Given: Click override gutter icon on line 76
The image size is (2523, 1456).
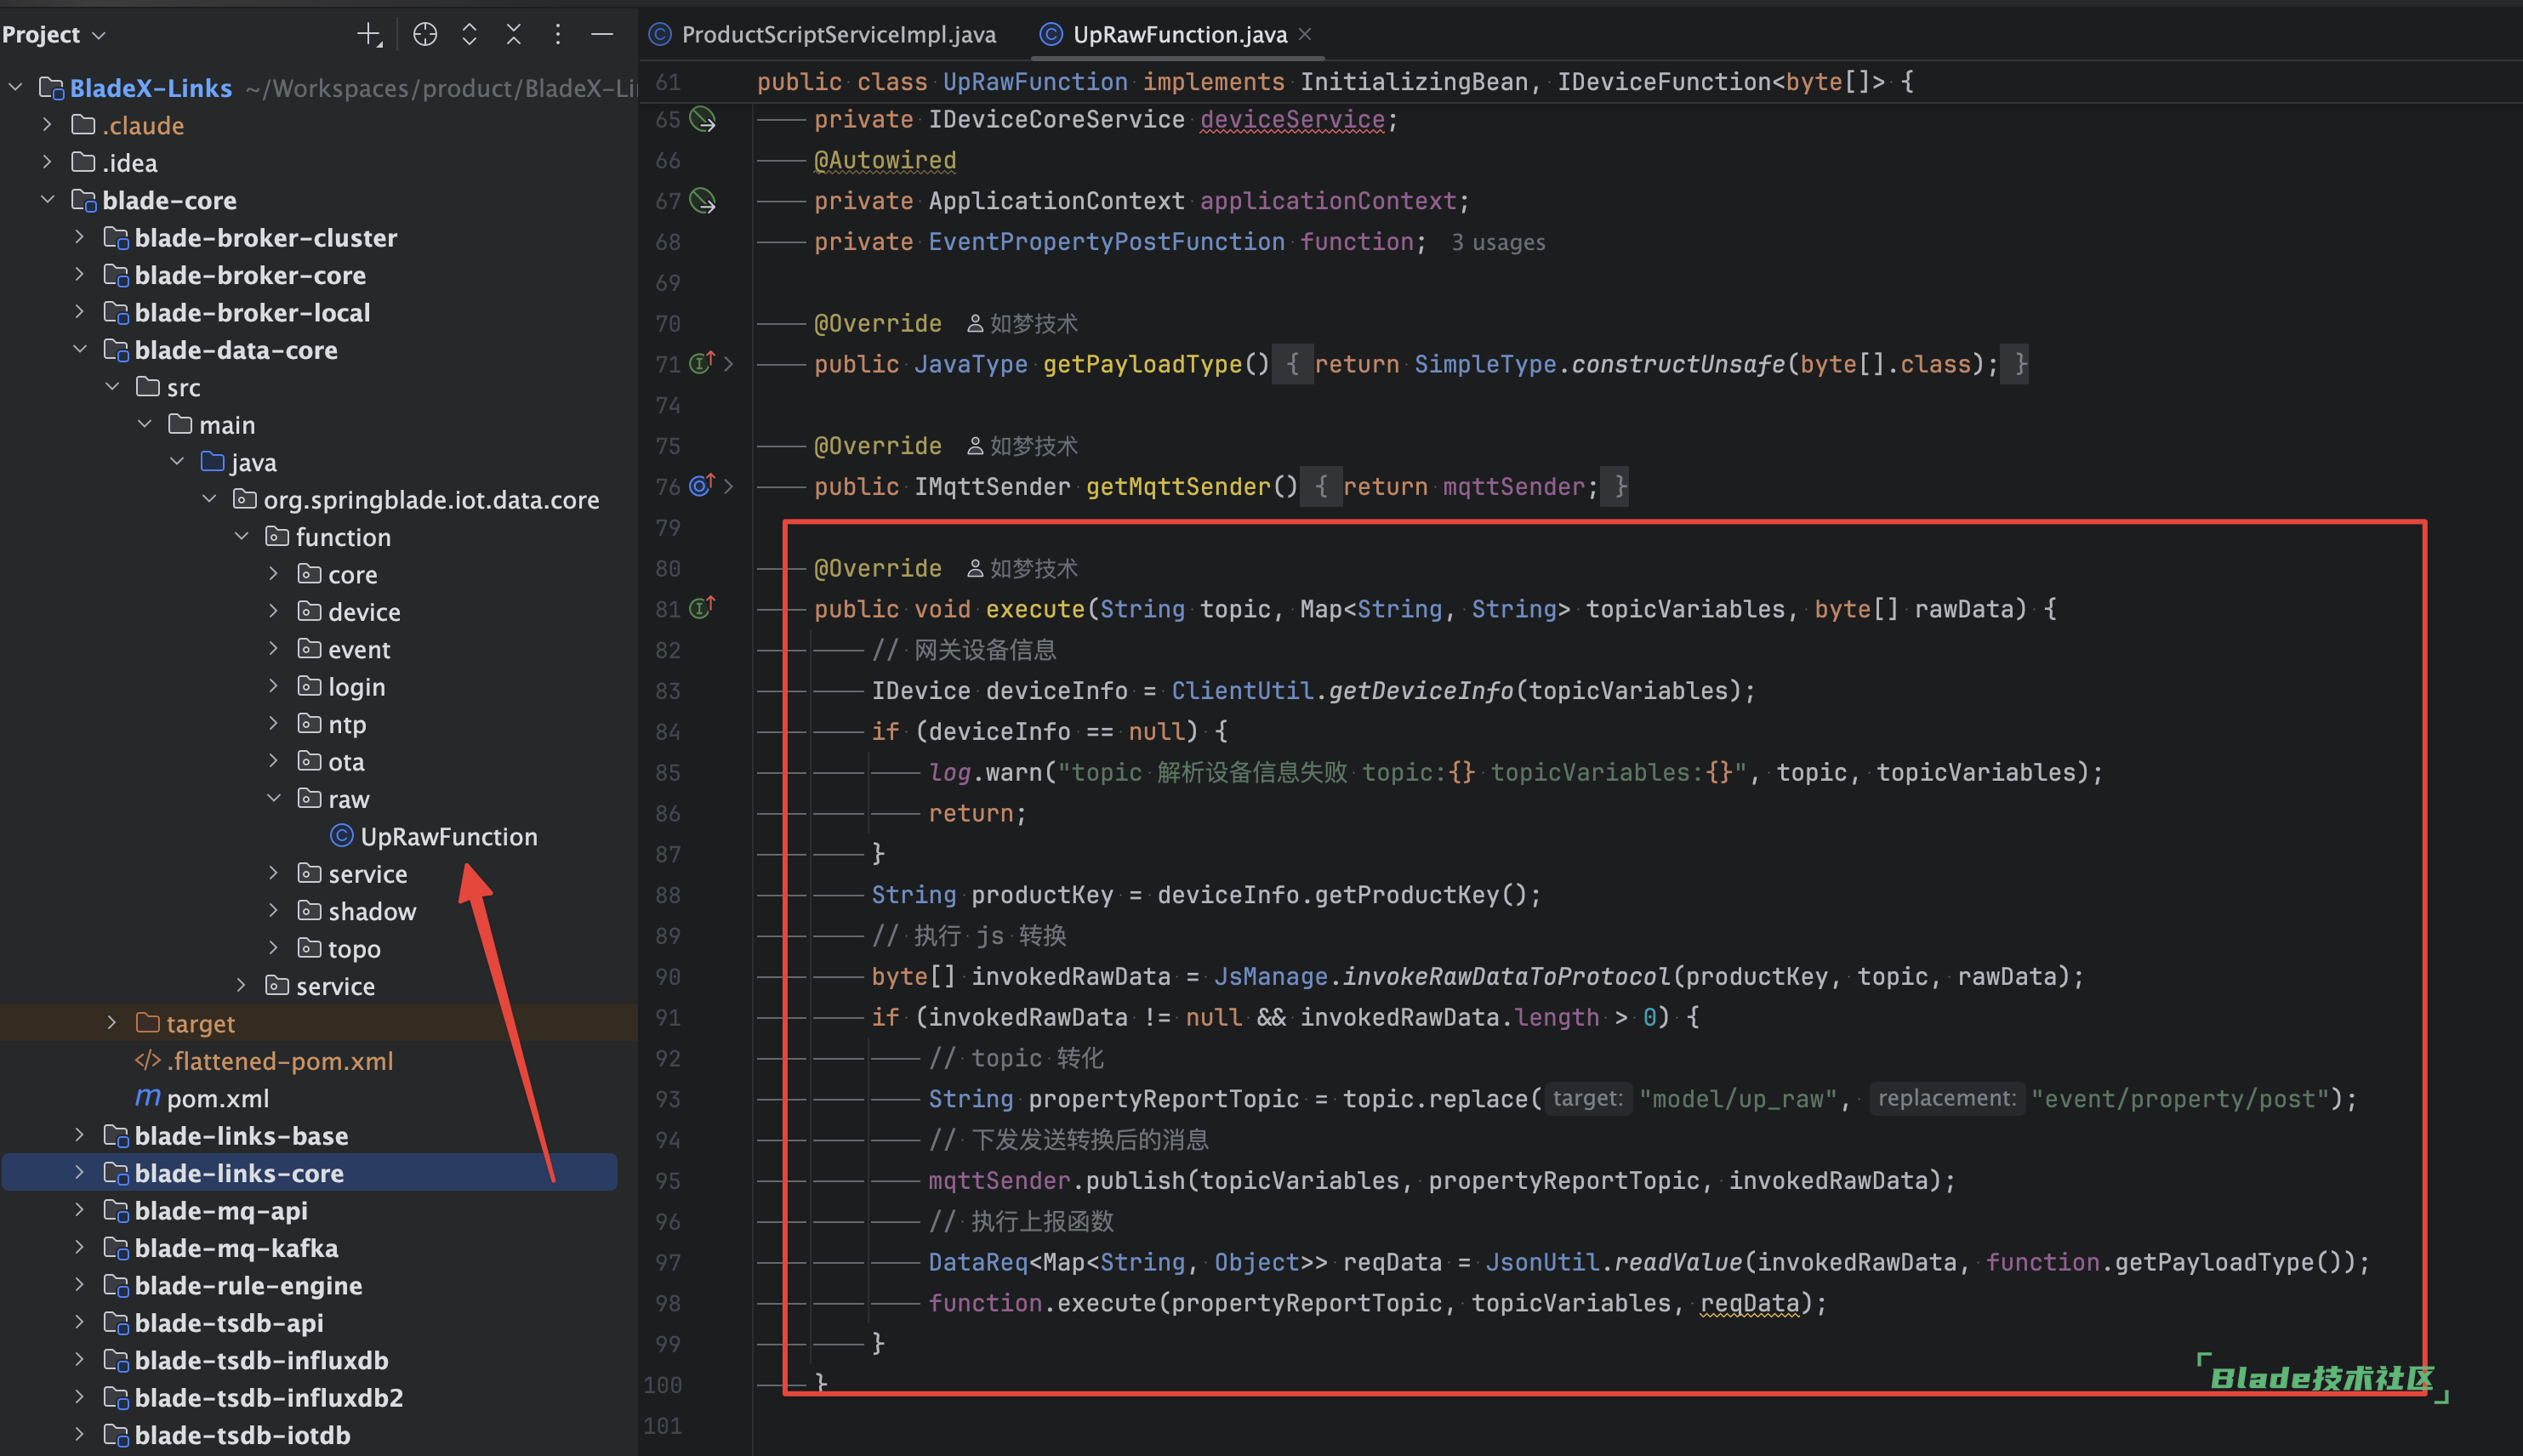Looking at the screenshot, I should tap(702, 486).
